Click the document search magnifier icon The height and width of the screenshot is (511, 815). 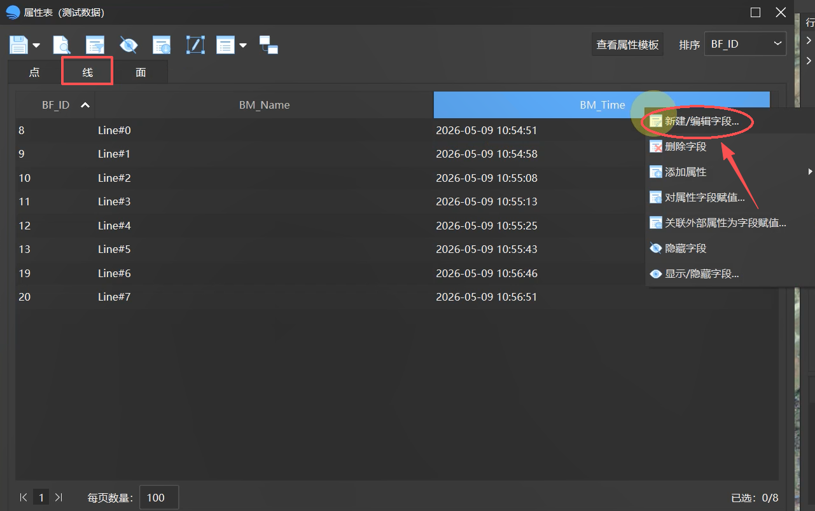[x=61, y=45]
